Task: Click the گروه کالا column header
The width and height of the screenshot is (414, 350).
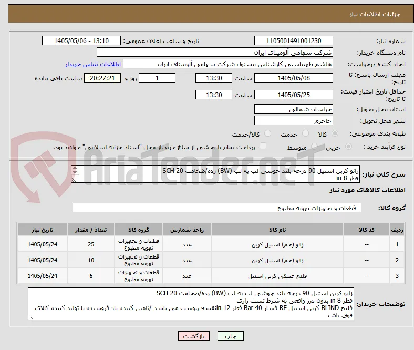Action: click(139, 230)
